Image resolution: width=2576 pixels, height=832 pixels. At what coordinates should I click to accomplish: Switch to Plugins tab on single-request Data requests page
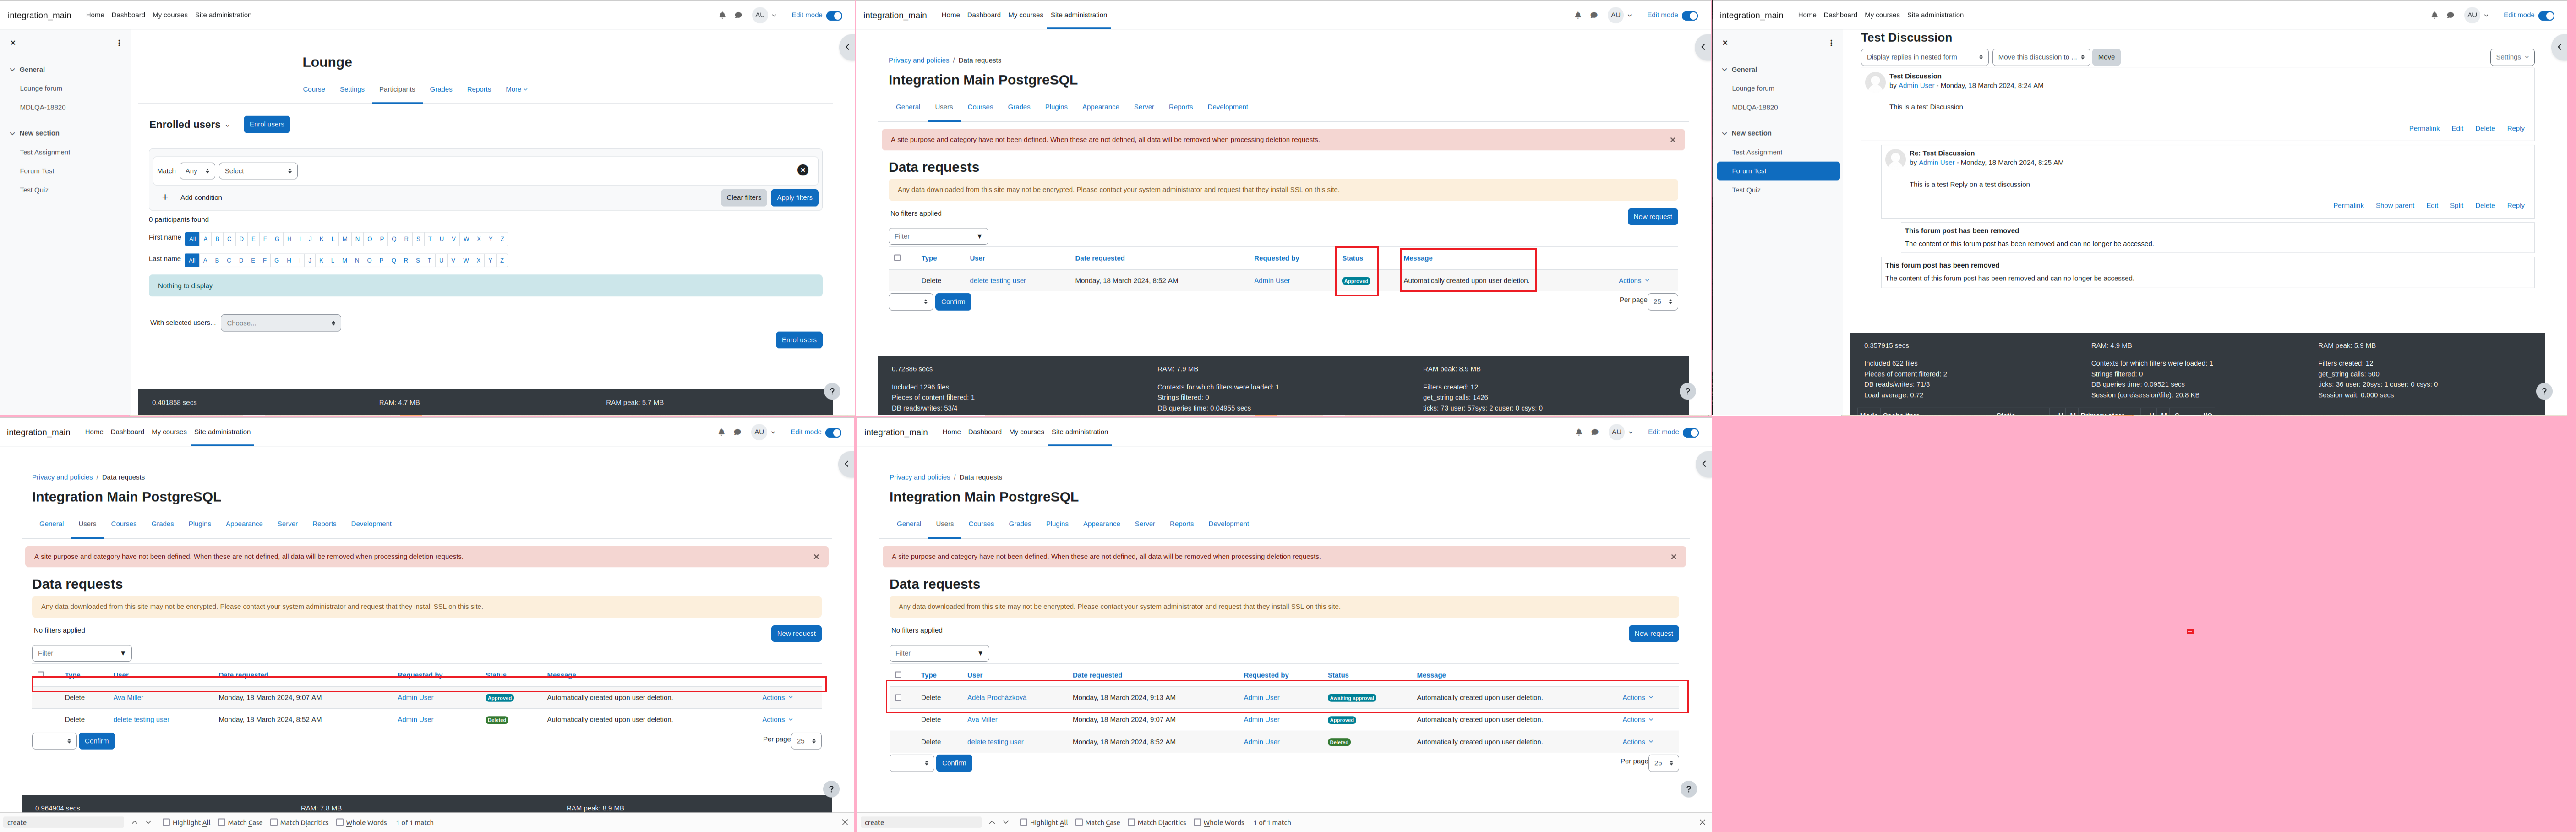point(1056,107)
